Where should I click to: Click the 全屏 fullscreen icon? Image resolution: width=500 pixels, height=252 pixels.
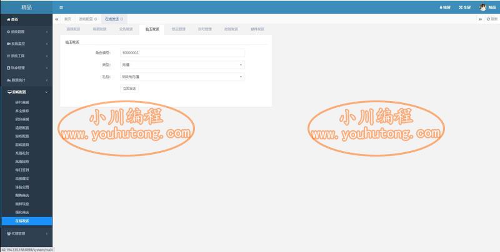461,7
